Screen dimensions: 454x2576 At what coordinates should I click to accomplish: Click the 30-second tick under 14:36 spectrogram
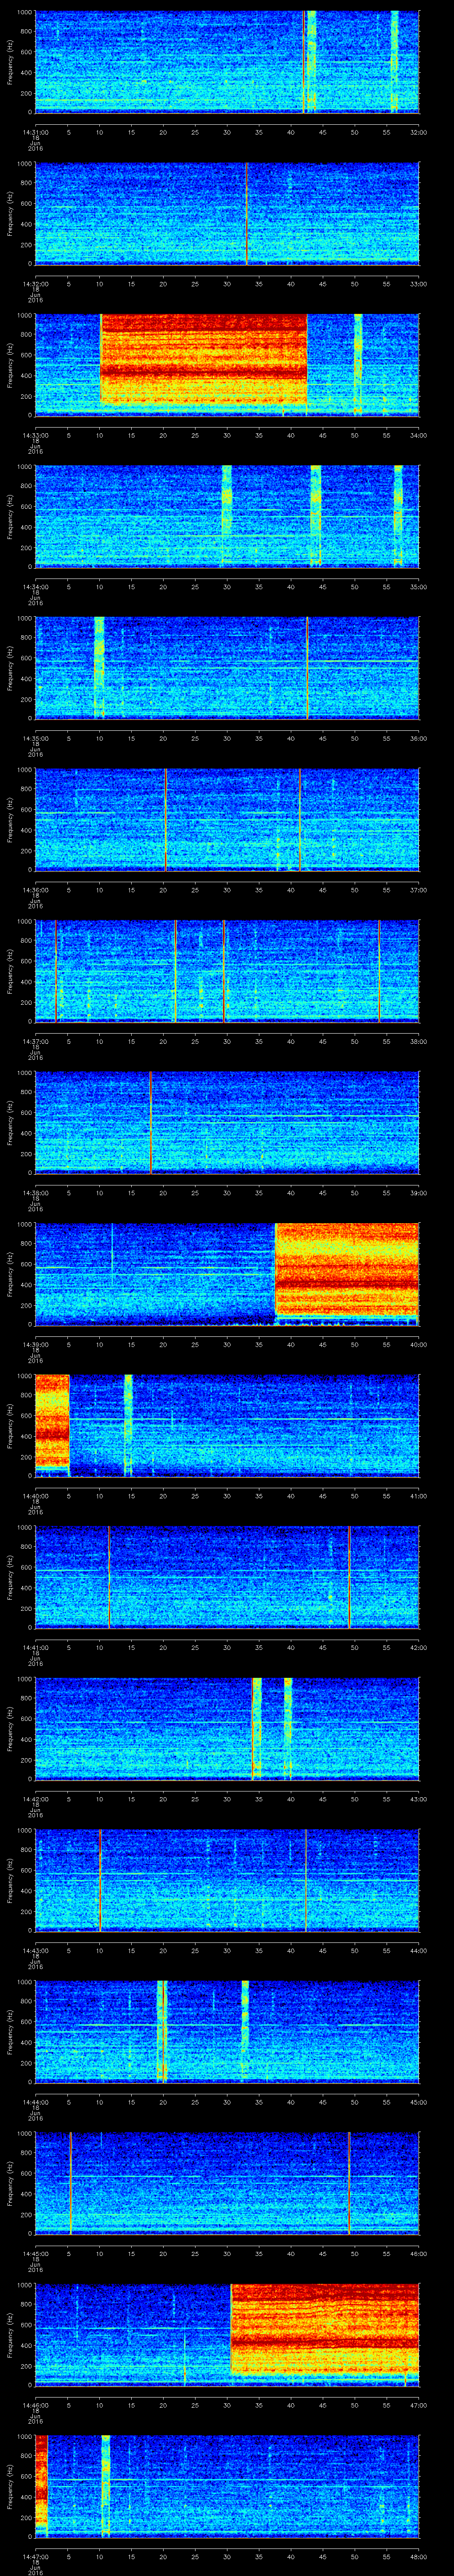227,890
